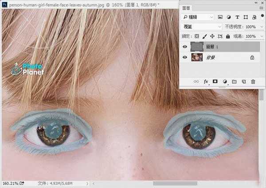The height and width of the screenshot is (188, 266).
Task: Click the shape layer filter icon
Action: pyautogui.click(x=246, y=17)
